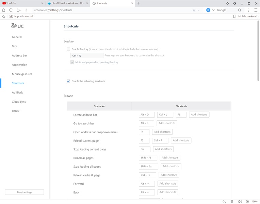Image resolution: width=260 pixels, height=204 pixels.
Task: Expand the dropdown arrow next to the undo icon
Action: click(x=21, y=10)
